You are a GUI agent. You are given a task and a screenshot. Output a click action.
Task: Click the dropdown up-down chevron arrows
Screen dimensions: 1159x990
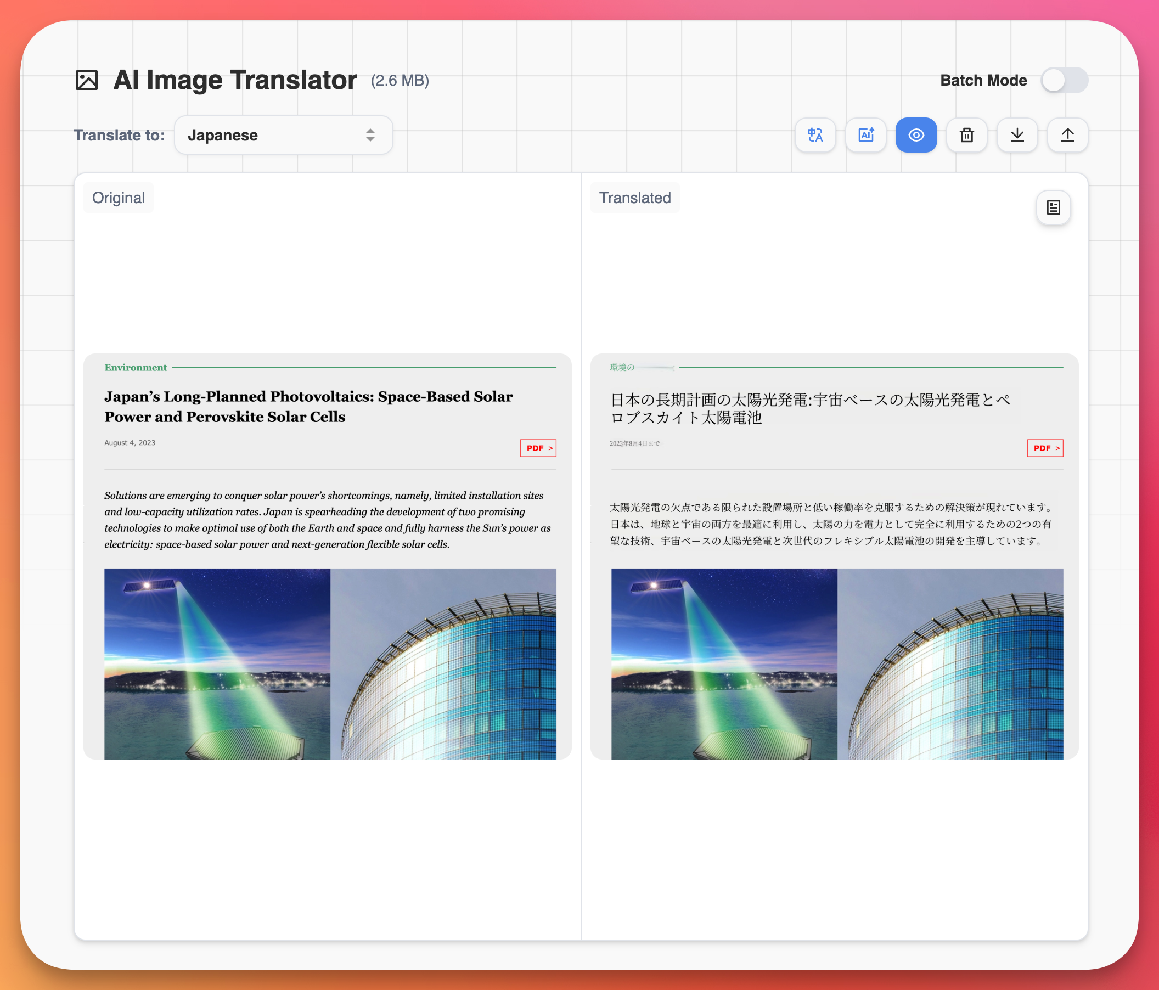click(370, 135)
